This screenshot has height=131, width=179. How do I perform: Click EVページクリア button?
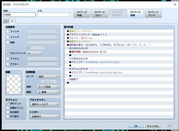point(153,14)
